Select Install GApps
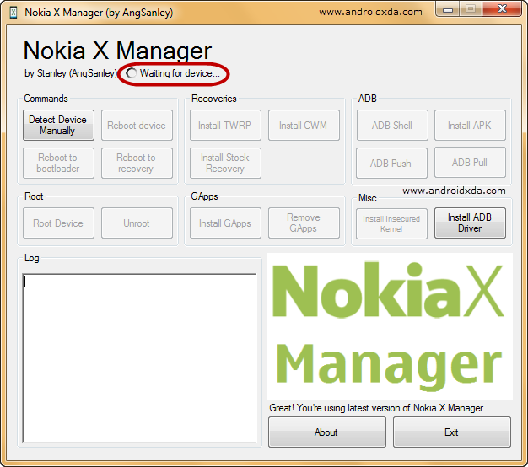 tap(225, 223)
